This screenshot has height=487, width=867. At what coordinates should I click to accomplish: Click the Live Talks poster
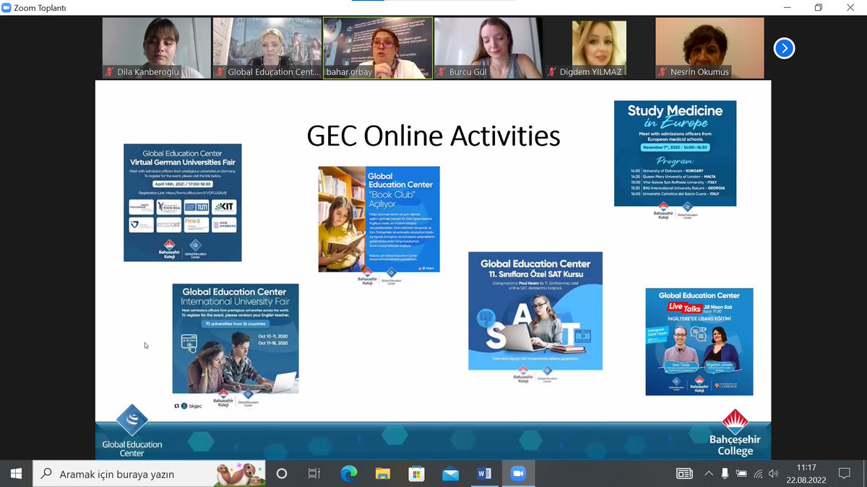[x=699, y=341]
